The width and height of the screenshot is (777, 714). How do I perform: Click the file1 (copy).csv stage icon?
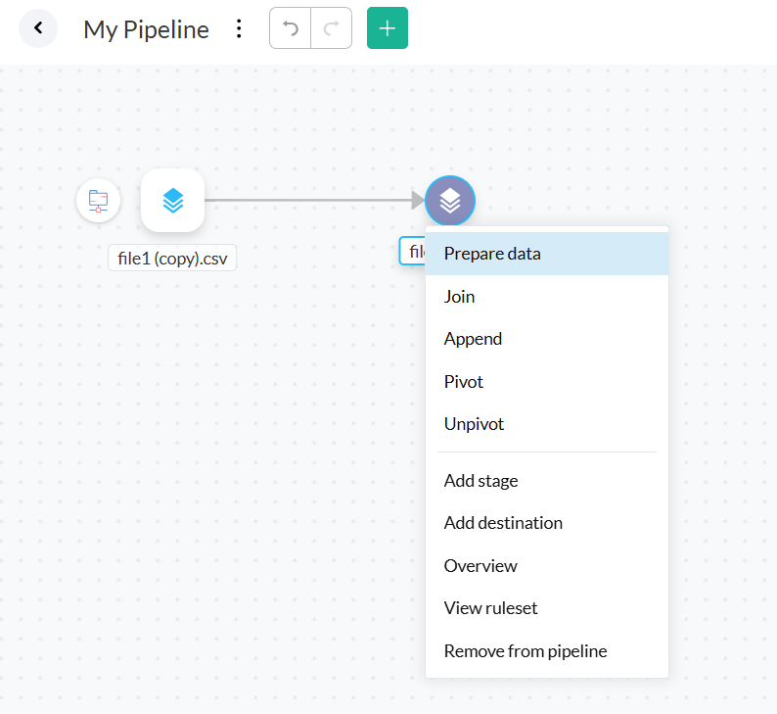click(x=172, y=201)
